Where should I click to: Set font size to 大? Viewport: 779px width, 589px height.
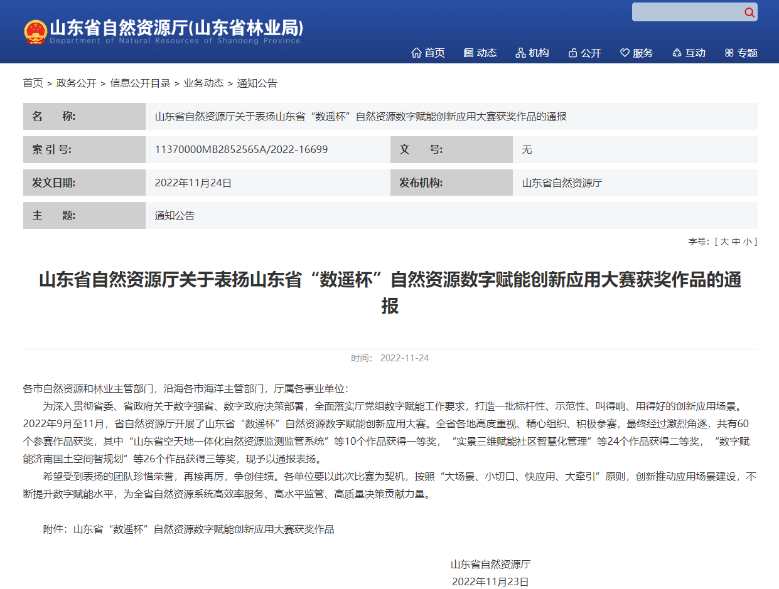[x=724, y=241]
